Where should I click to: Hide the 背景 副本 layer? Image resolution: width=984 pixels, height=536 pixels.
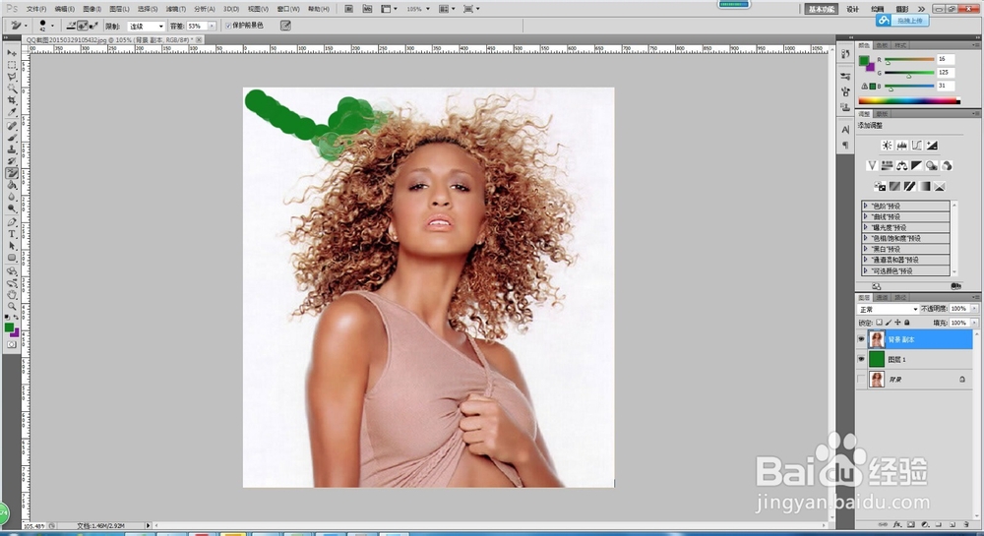[x=861, y=339]
